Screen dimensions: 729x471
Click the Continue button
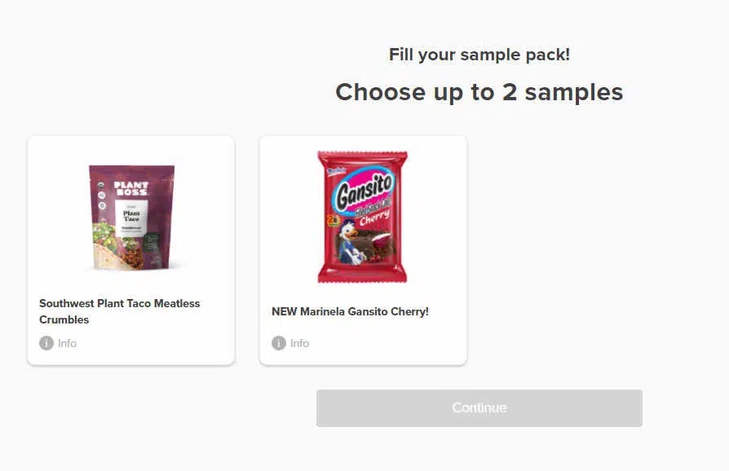[479, 407]
